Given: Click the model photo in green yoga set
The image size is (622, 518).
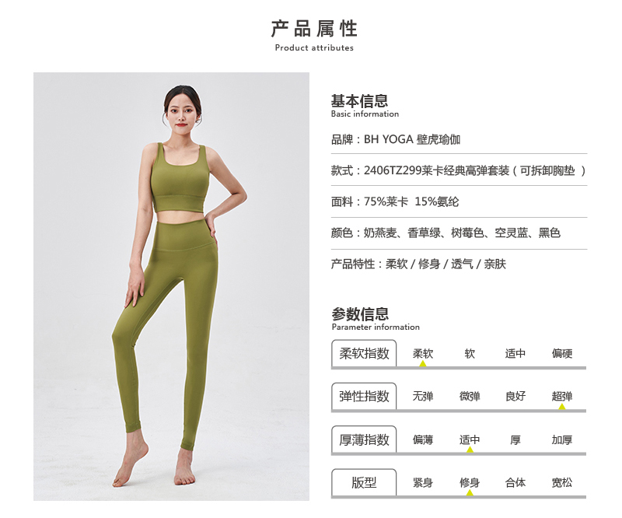Looking at the screenshot, I should pyautogui.click(x=171, y=286).
